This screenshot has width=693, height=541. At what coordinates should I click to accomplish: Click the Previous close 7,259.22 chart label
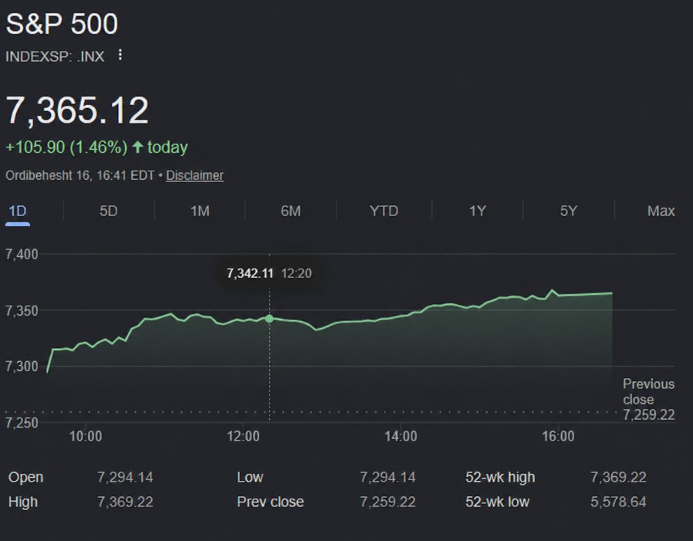648,400
